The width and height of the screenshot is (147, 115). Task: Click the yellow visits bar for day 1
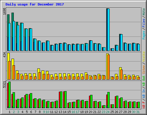tap(8, 66)
